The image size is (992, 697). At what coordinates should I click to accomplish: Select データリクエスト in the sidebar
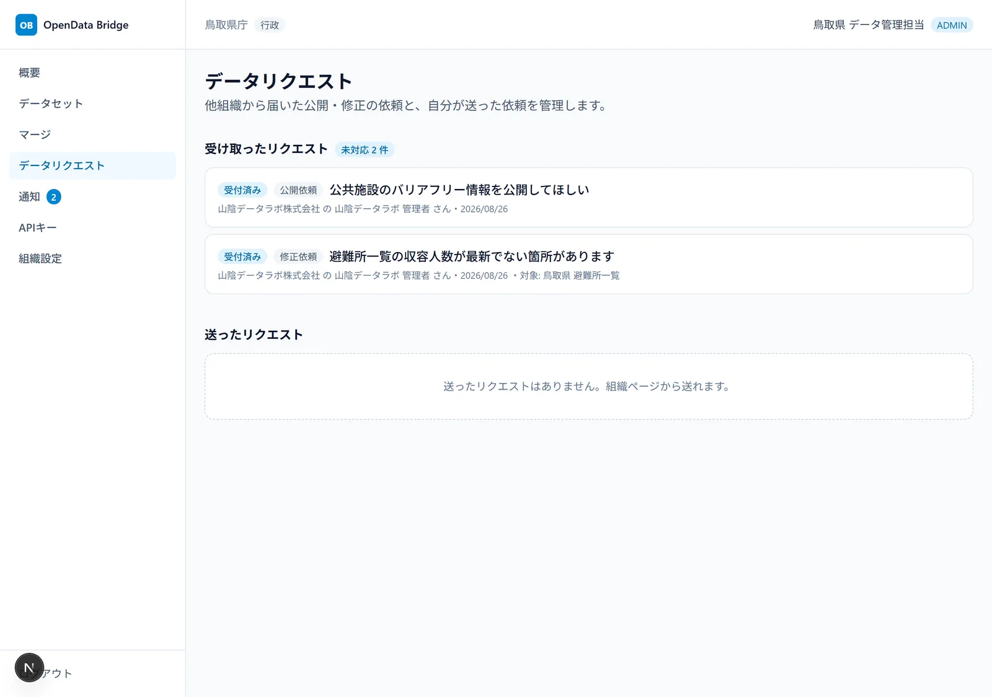[x=92, y=165]
